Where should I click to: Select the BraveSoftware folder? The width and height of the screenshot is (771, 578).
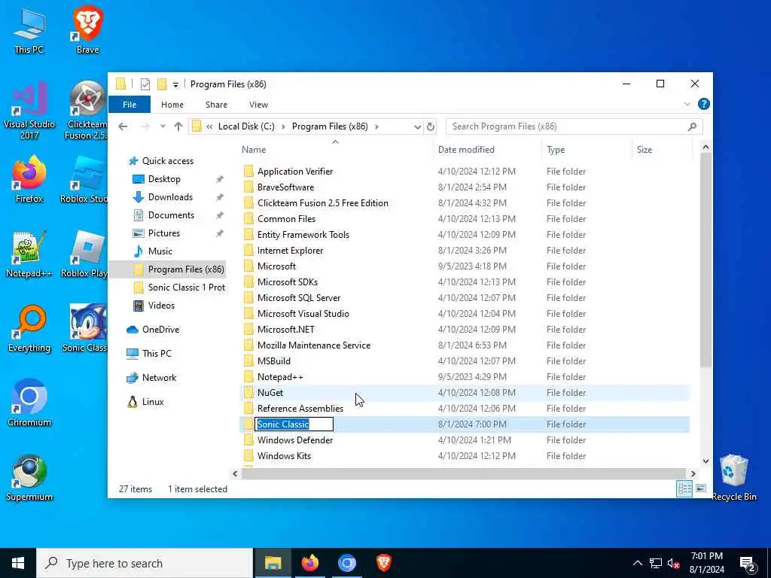[285, 187]
